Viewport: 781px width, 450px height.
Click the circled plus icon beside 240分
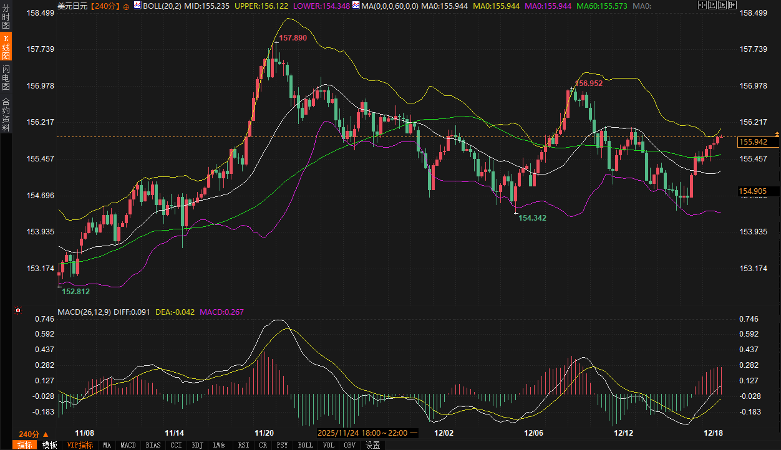[127, 6]
